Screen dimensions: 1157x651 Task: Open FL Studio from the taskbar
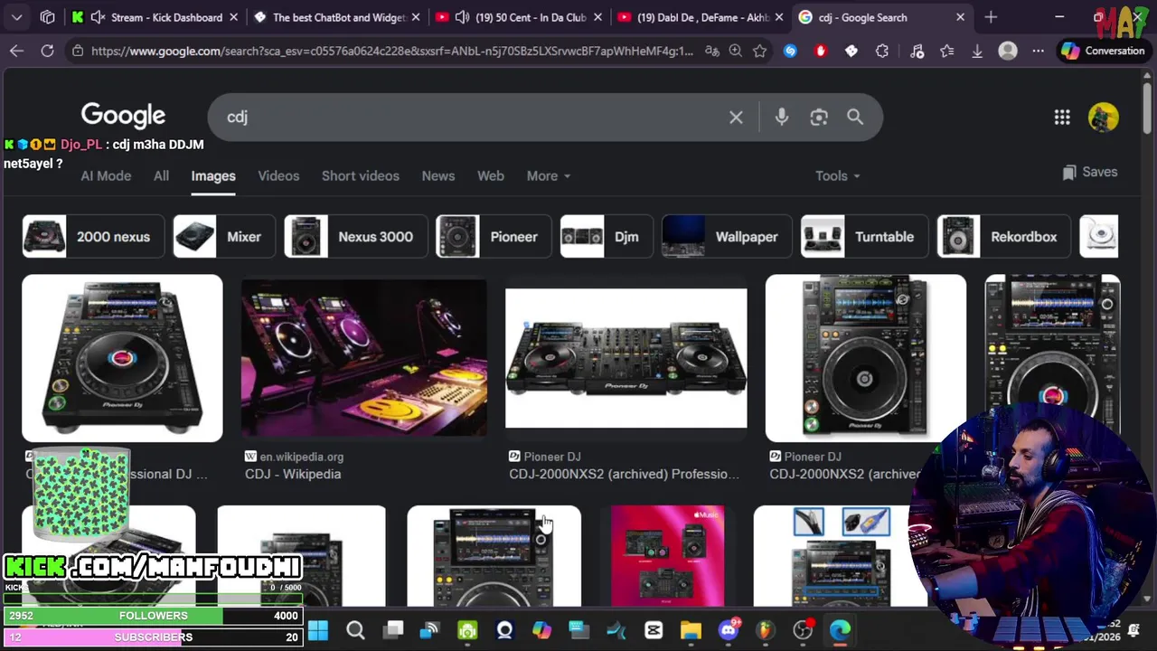pos(766,630)
